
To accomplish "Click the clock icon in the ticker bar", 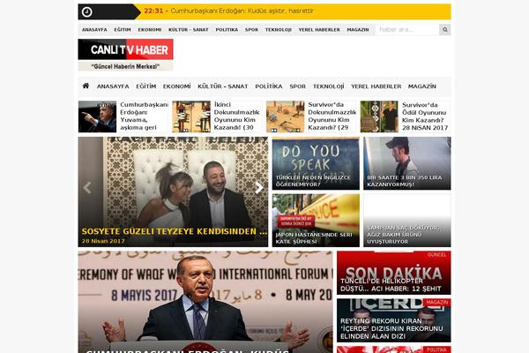I will 86,11.
